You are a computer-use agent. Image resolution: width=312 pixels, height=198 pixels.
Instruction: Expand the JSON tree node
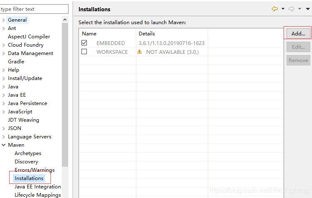click(x=3, y=128)
